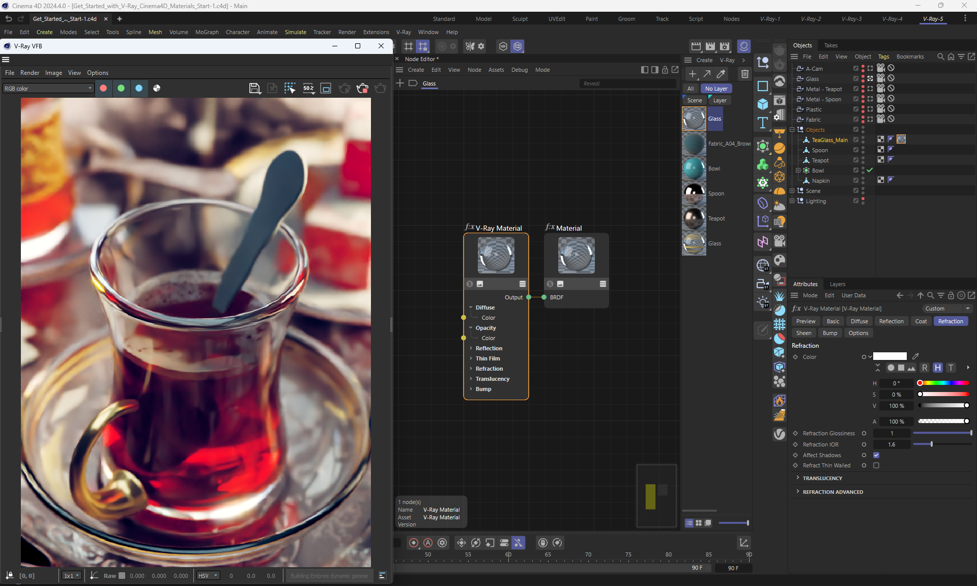This screenshot has height=586, width=977.
Task: Click the record active objects button
Action: (x=414, y=543)
